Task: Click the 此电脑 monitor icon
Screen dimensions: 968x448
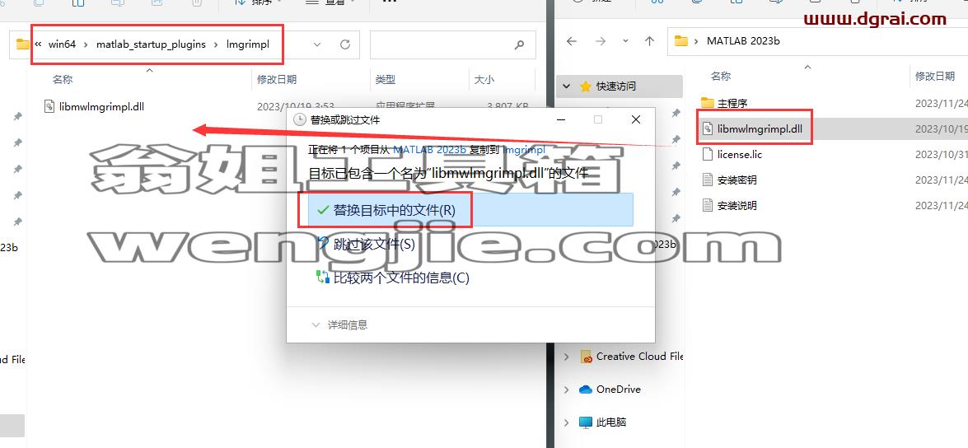Action: (x=586, y=422)
